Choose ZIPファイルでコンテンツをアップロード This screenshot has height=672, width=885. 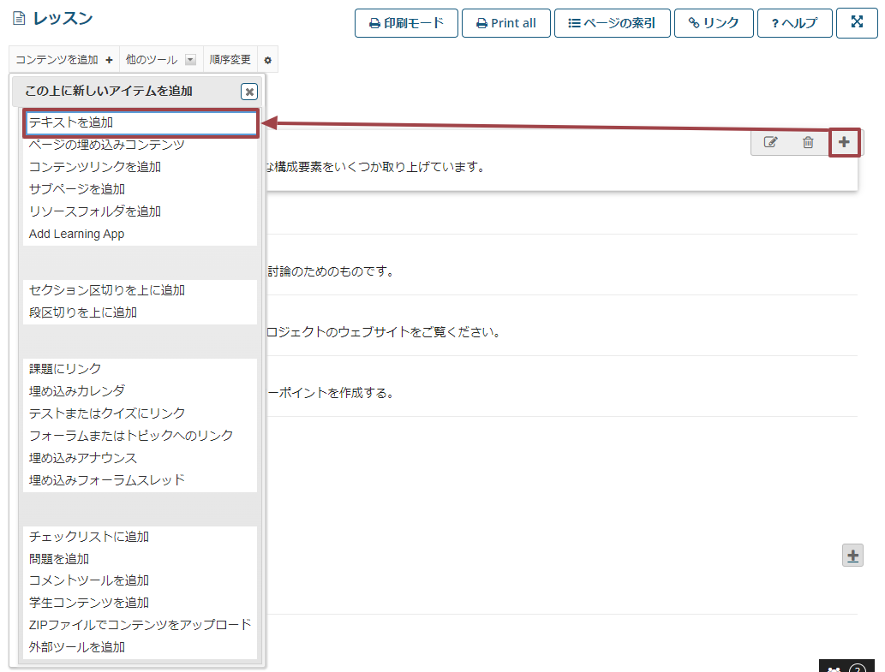140,625
